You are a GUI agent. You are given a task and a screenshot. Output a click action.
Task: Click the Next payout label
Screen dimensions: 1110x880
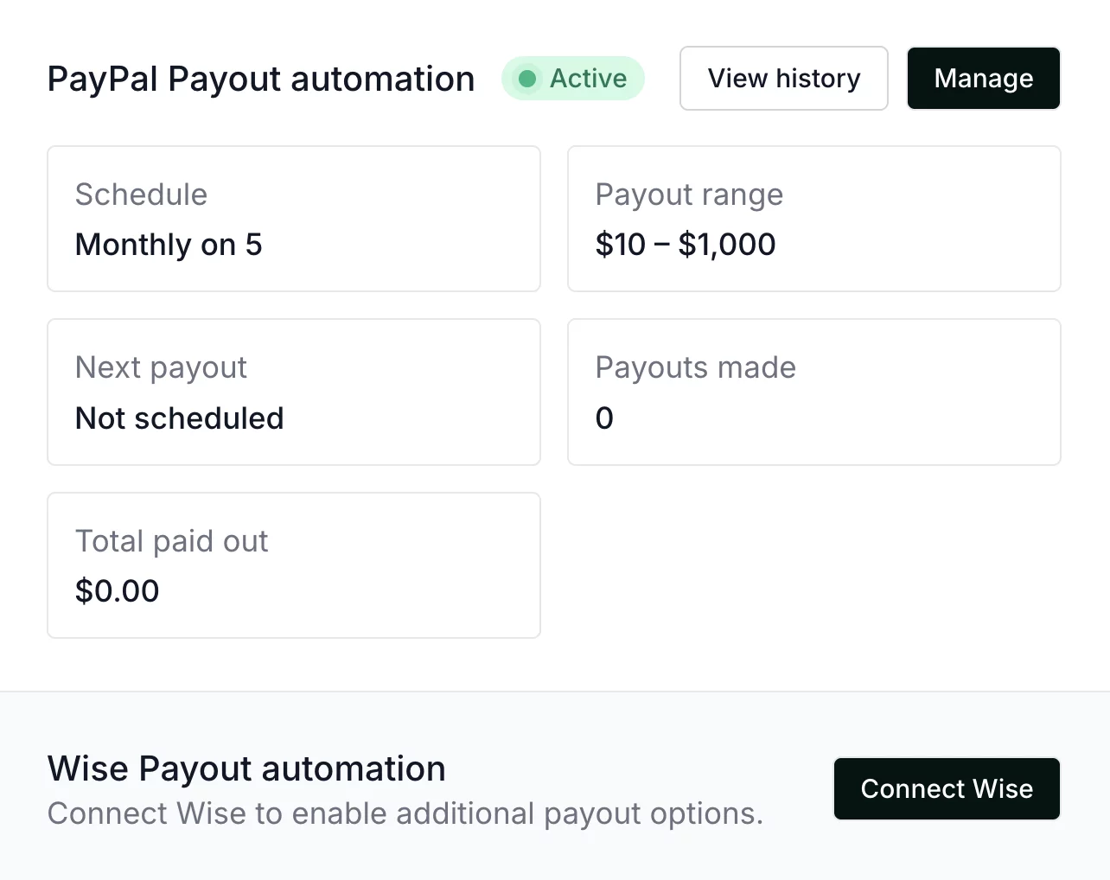[161, 367]
